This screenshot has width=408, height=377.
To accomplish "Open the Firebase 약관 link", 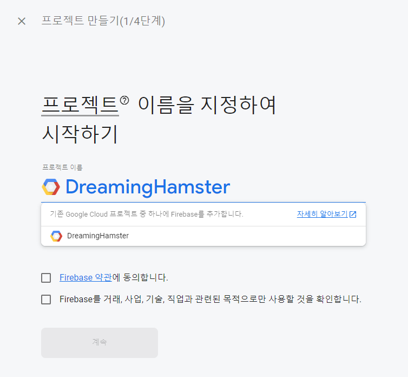I will (85, 277).
